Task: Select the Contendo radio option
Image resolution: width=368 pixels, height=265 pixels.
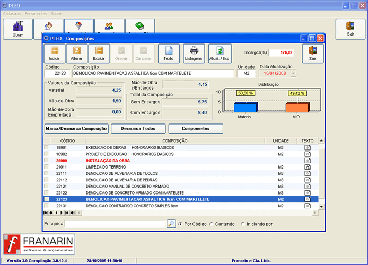Action: coord(211,224)
